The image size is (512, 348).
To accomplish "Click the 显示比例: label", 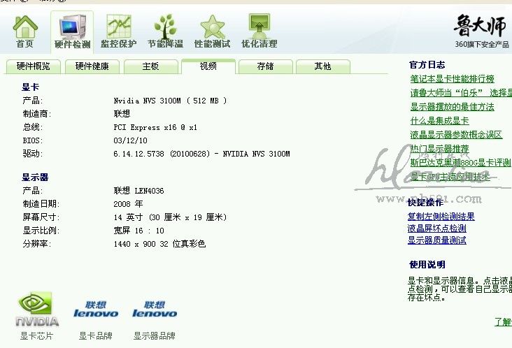I will (x=41, y=231).
